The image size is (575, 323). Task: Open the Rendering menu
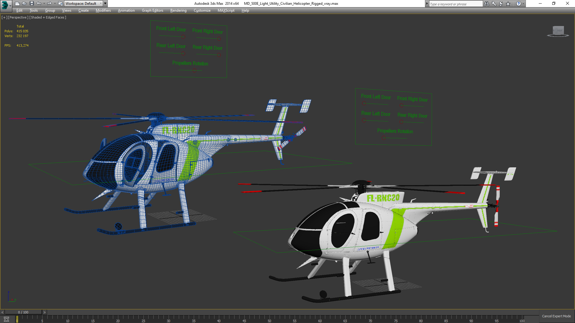point(178,10)
